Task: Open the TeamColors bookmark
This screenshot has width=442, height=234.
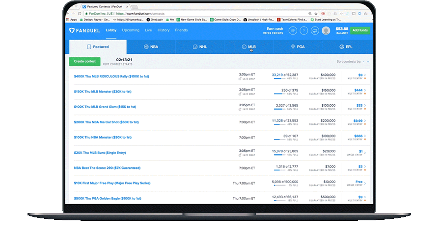Action: [292, 20]
